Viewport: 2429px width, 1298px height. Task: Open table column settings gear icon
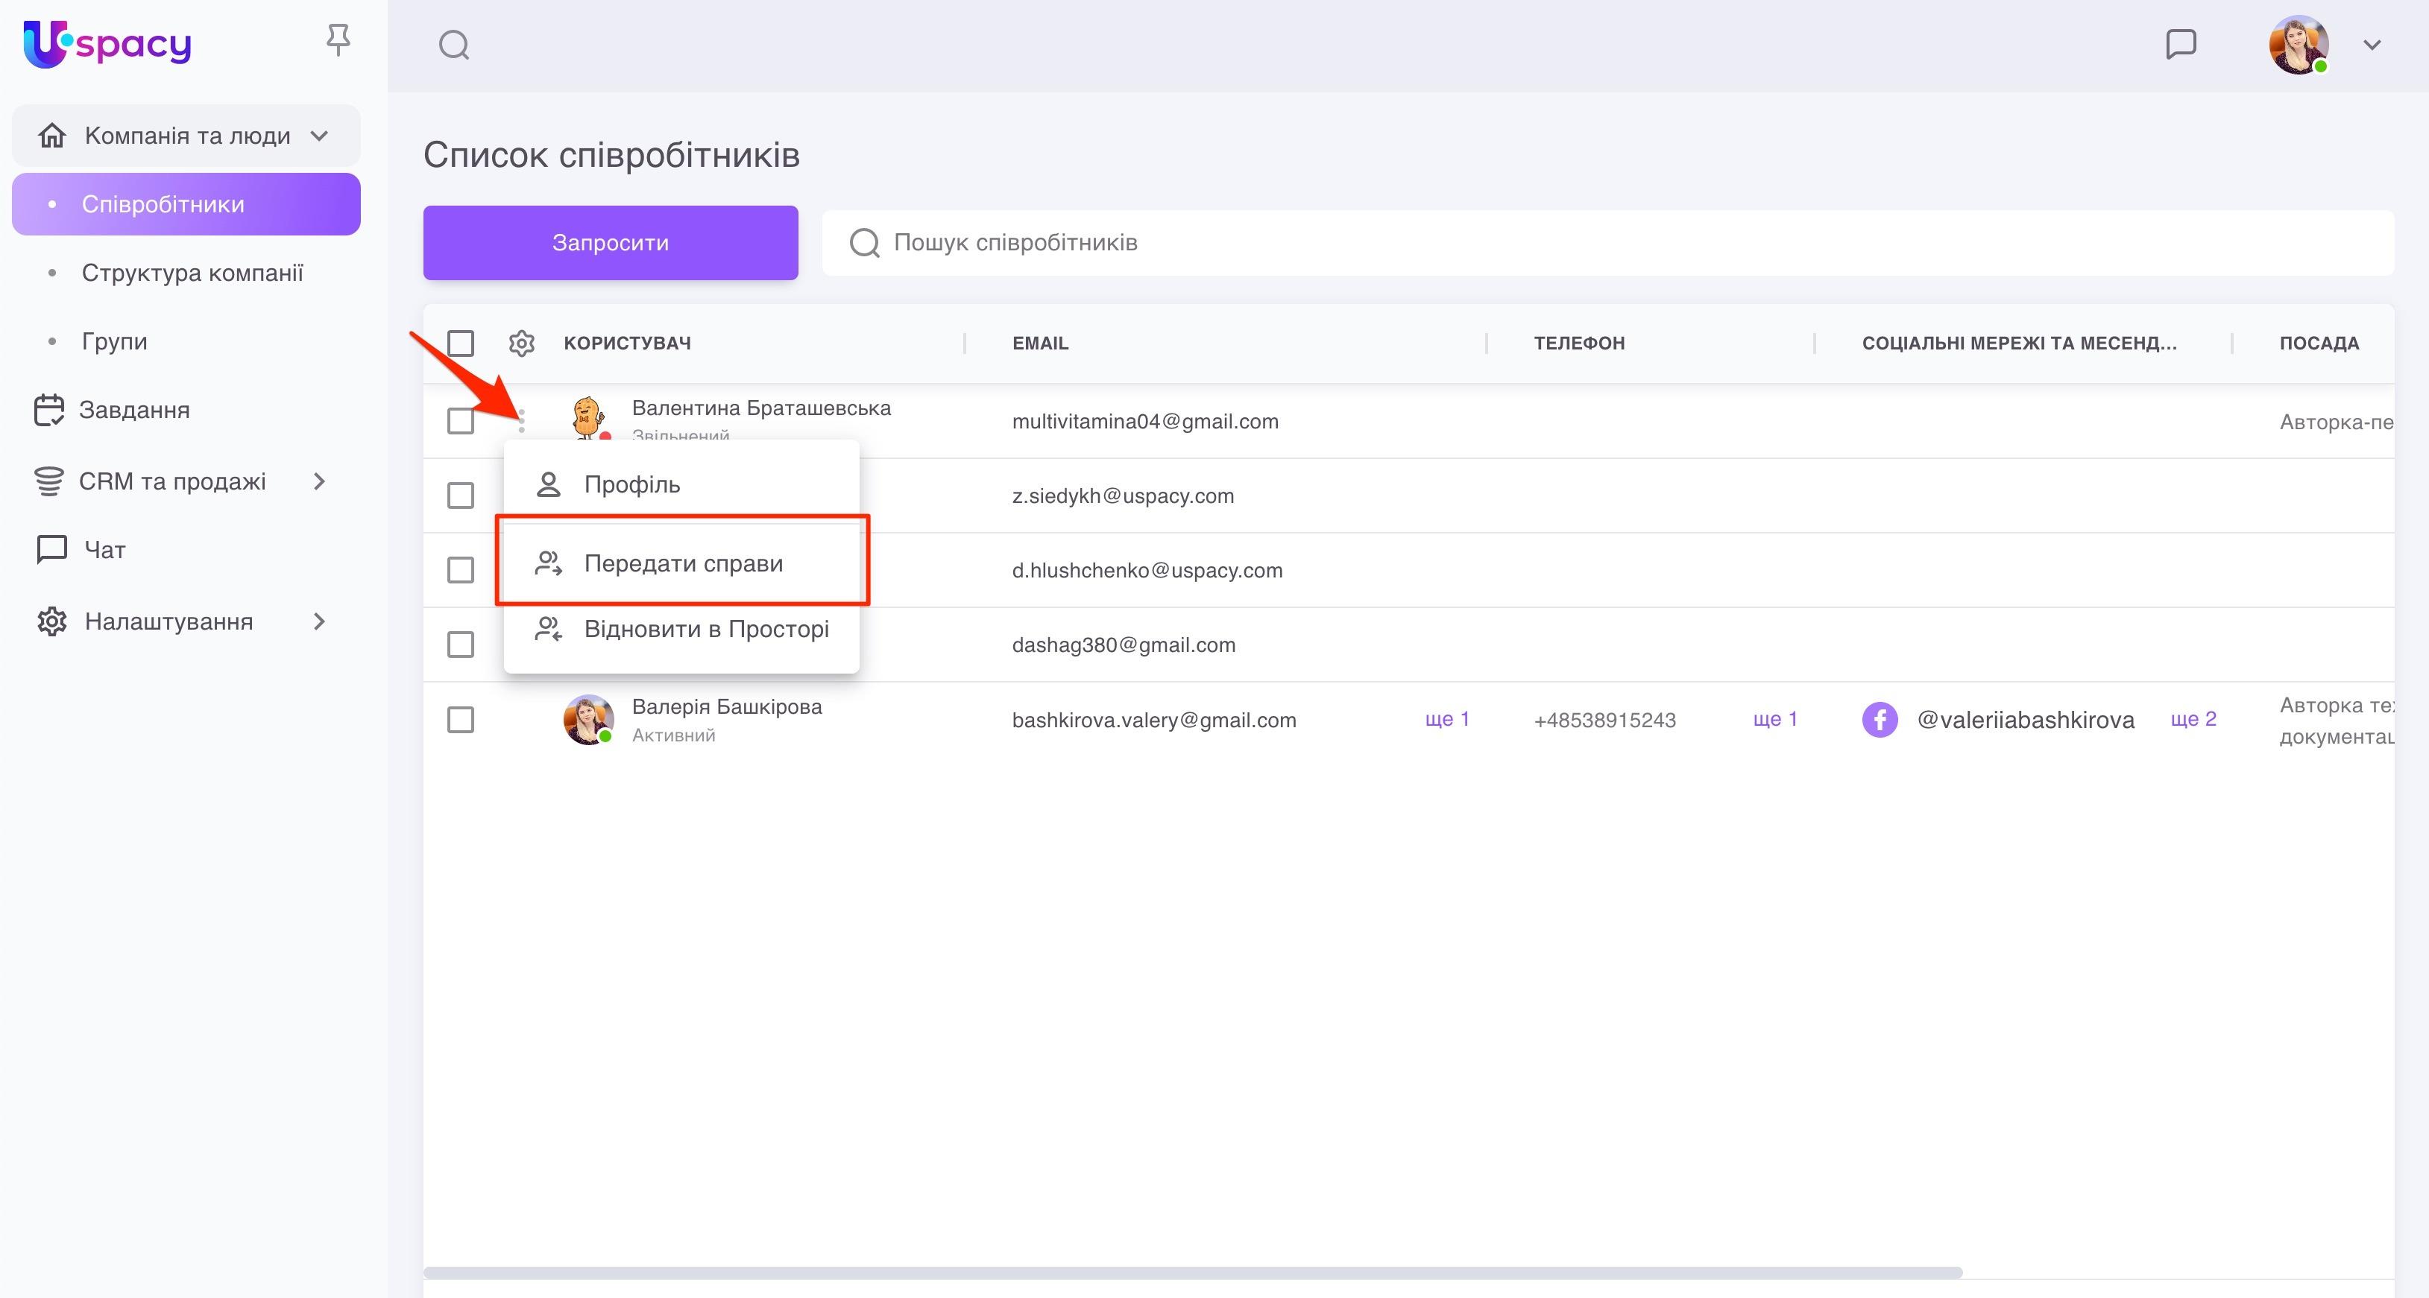click(x=521, y=343)
